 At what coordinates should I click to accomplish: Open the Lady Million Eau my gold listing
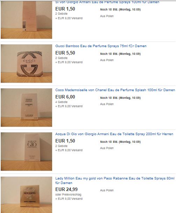[115, 181]
